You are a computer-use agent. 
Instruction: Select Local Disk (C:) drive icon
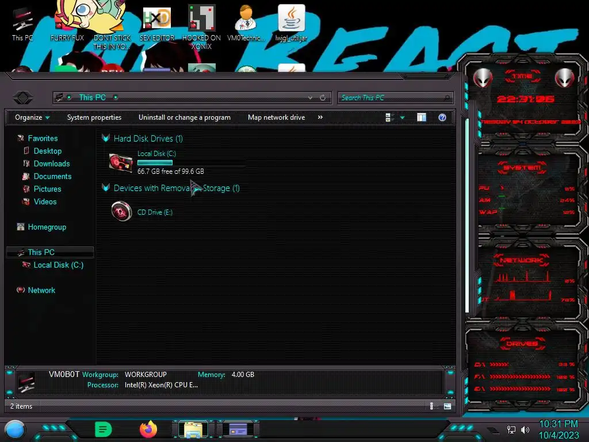[x=121, y=163]
